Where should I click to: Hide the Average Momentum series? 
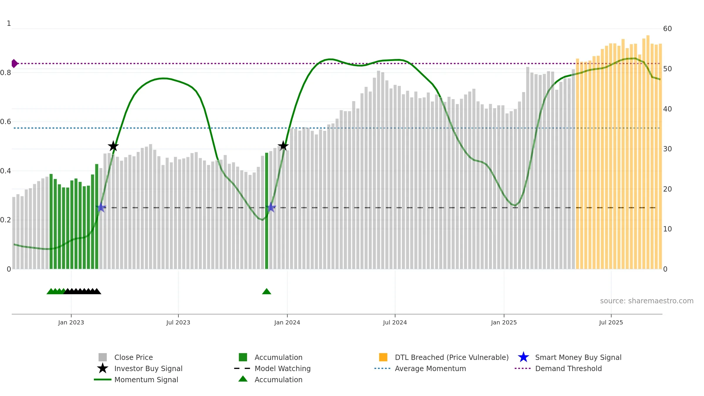pyautogui.click(x=430, y=368)
